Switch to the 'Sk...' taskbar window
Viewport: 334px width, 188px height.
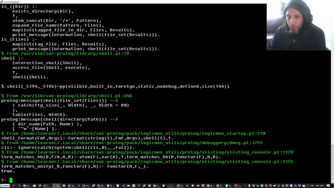pyautogui.click(x=211, y=186)
